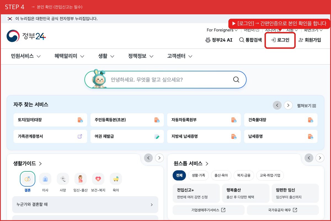Open 납세증명 service

(281, 136)
